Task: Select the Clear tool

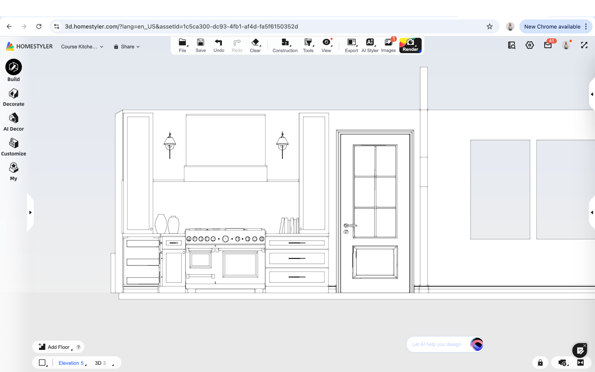Action: tap(255, 45)
